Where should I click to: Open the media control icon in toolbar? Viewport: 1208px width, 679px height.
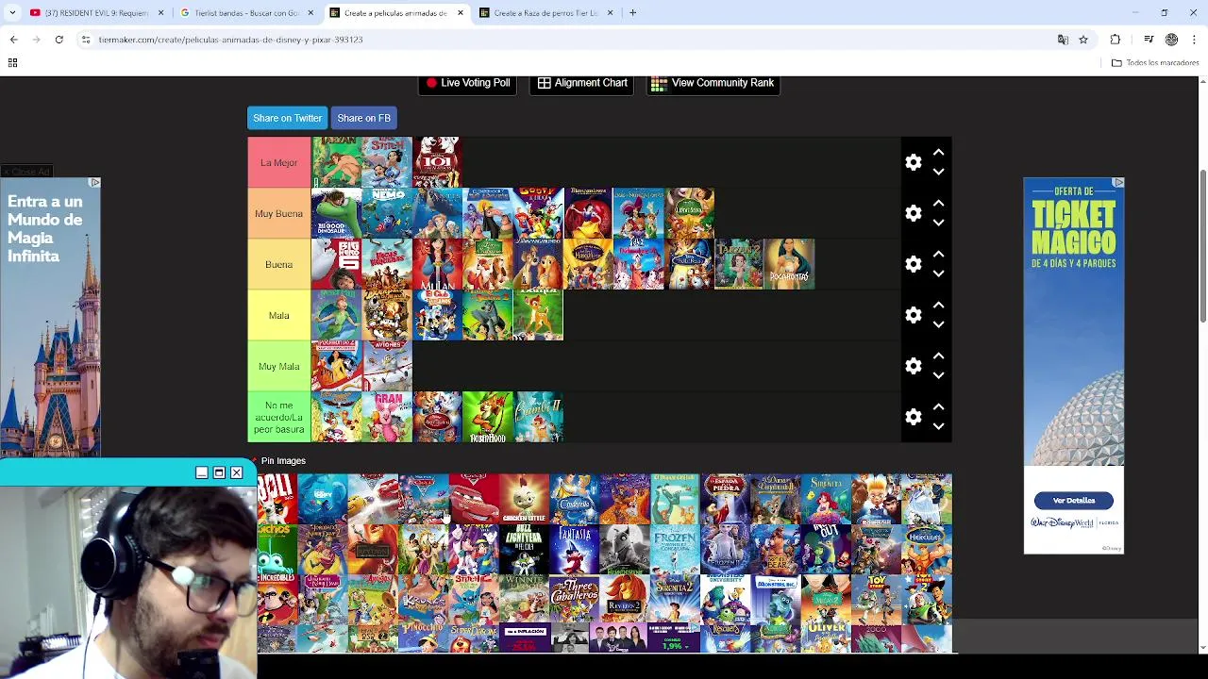click(1149, 40)
